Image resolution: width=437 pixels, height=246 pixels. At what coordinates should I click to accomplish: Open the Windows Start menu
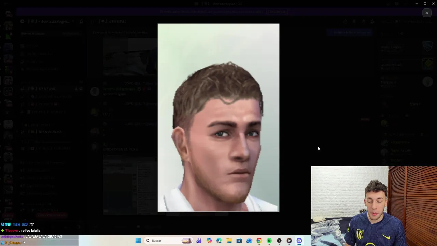[138, 241]
